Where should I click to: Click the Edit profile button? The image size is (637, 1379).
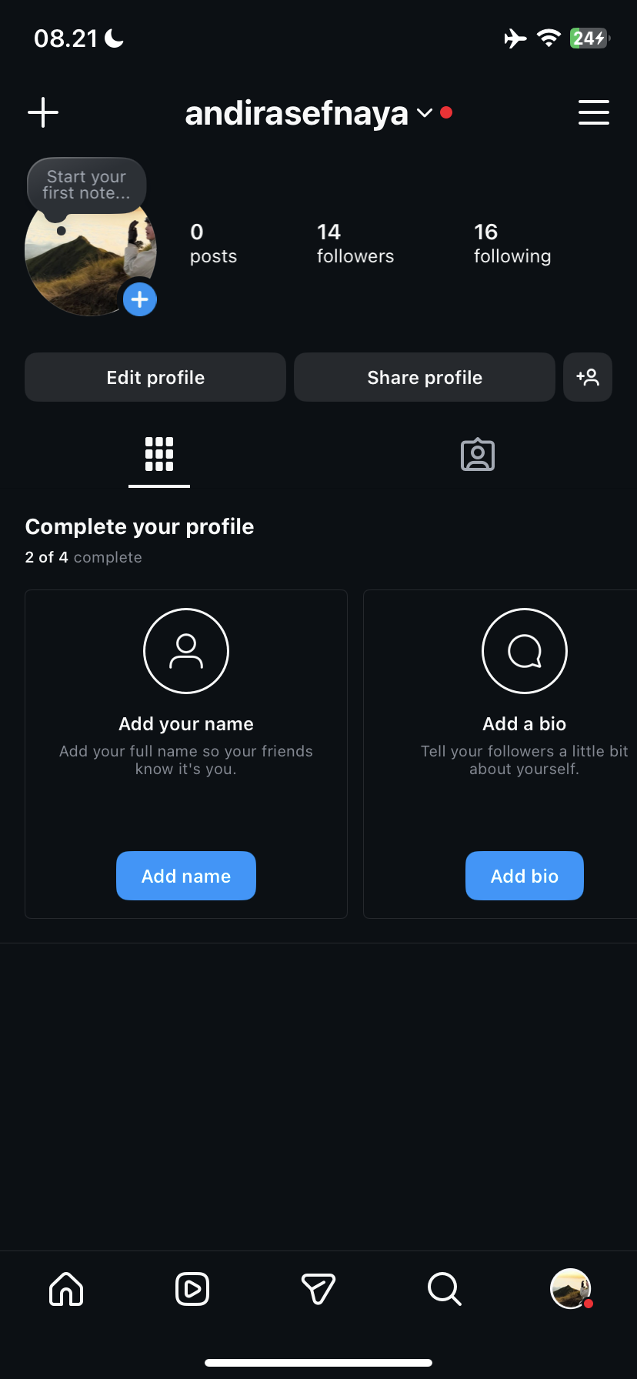coord(155,377)
